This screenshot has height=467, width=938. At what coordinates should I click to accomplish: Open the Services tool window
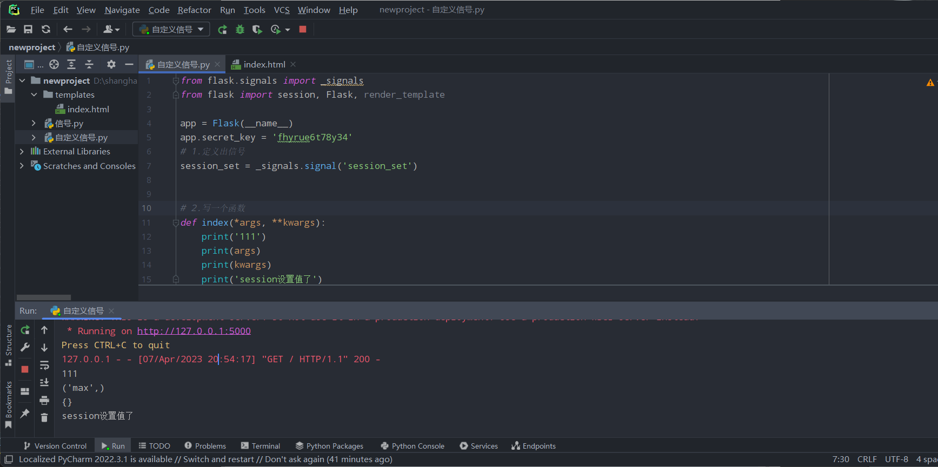479,446
